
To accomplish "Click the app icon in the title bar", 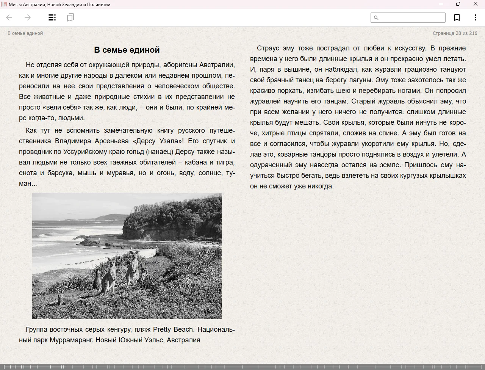I will tap(4, 4).
